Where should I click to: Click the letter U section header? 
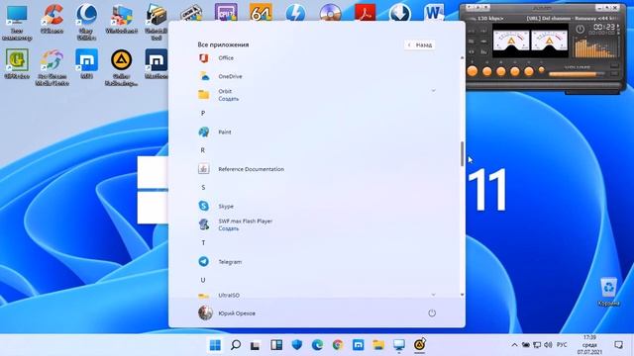click(x=203, y=280)
